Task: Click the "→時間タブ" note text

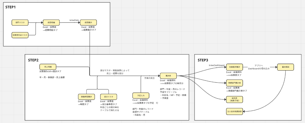Action: [x=83, y=104]
